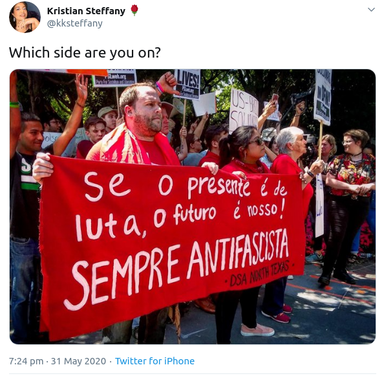Click the LIVES! sign in the photo
384x376 pixels.
[x=187, y=83]
